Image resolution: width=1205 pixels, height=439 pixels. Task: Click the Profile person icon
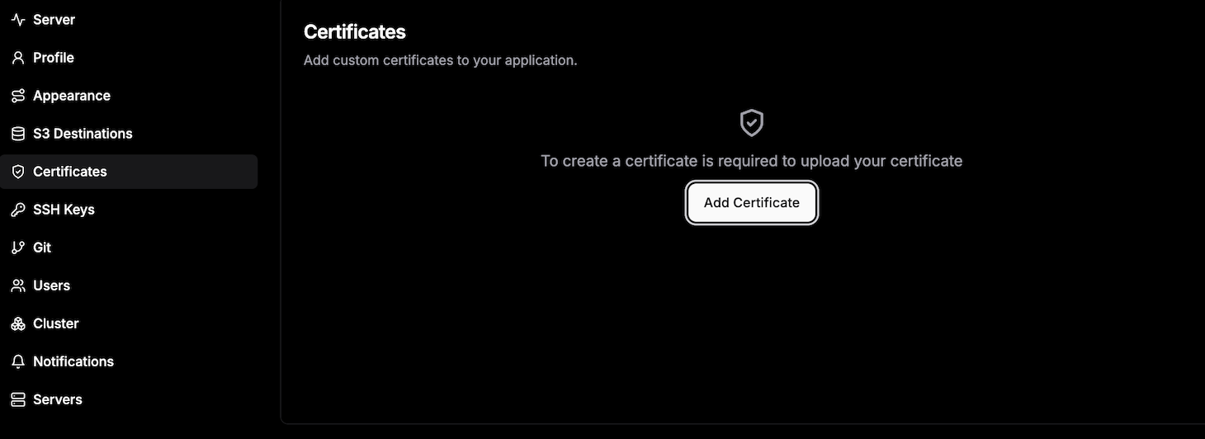click(18, 58)
